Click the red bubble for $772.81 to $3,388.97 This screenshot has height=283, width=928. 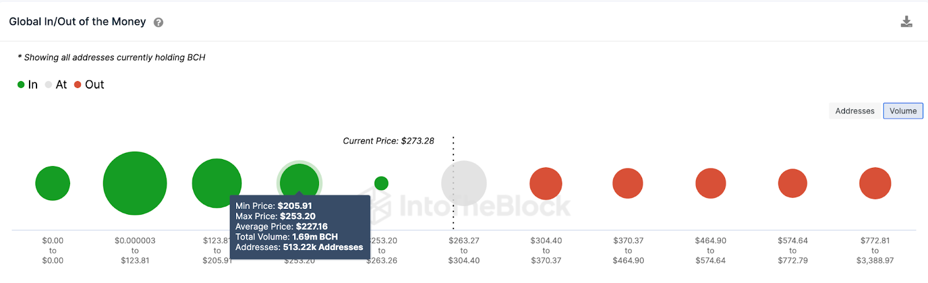coord(875,183)
